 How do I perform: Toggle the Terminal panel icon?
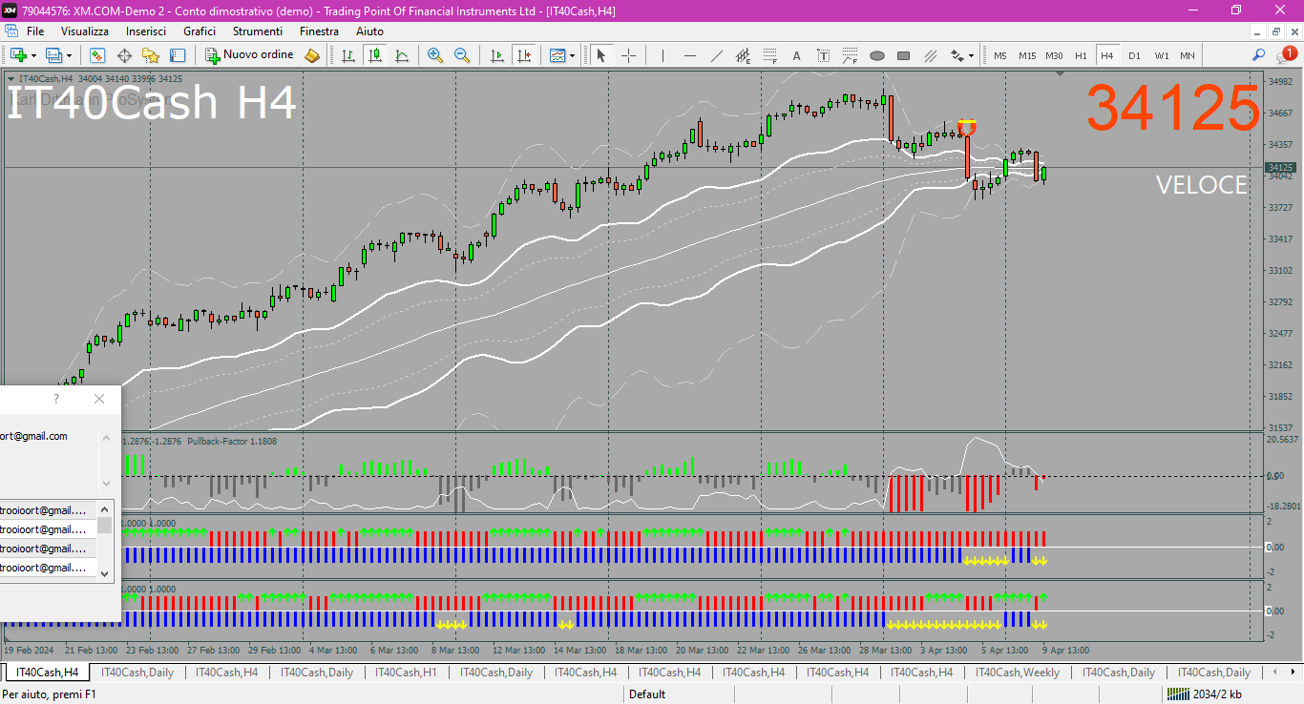pos(178,55)
